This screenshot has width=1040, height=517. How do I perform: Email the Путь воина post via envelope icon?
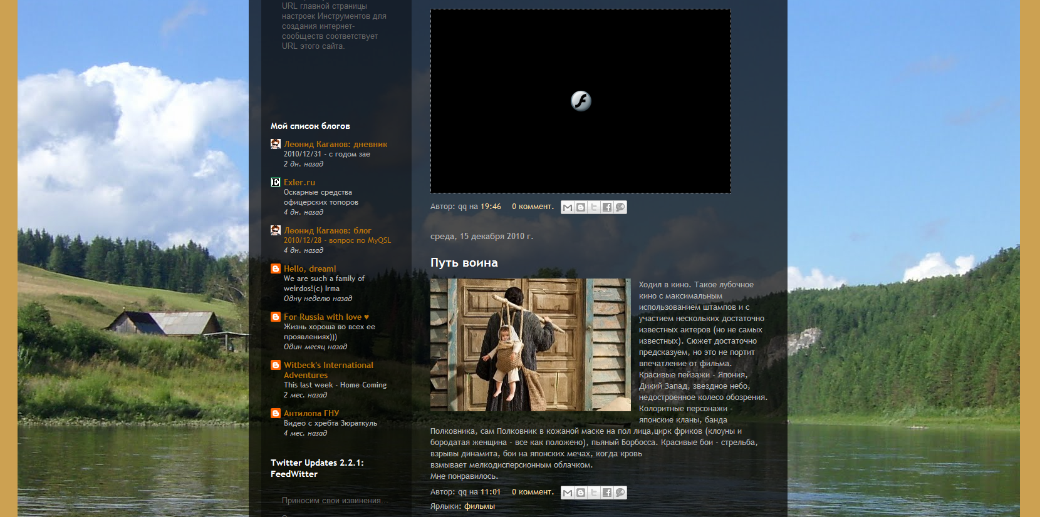click(x=568, y=493)
